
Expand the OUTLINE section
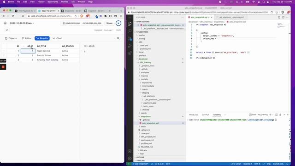click(140, 157)
